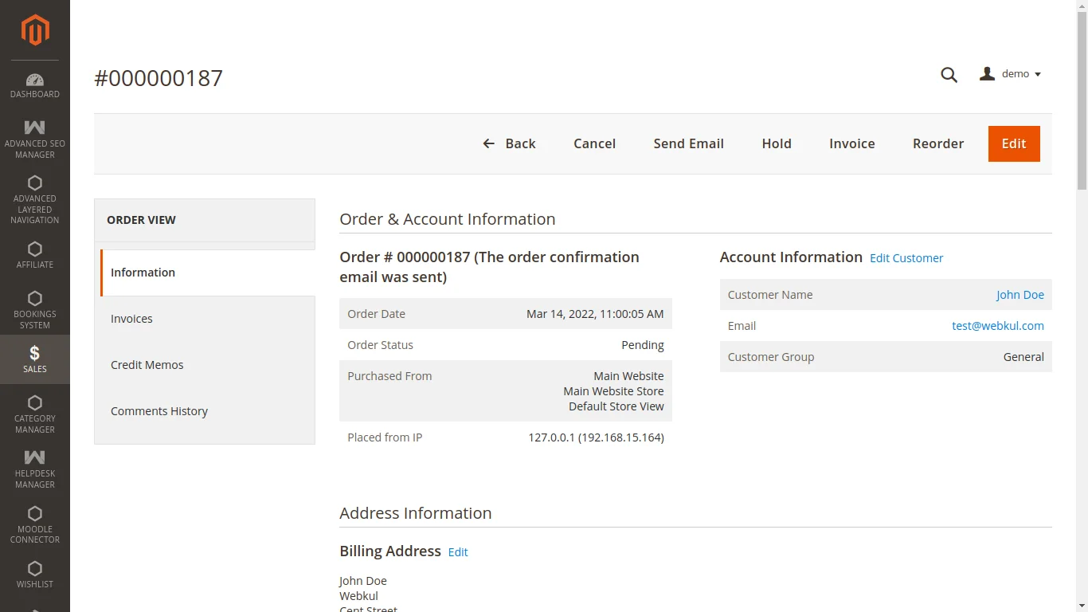Open Advanced Layered Navigation icon
The image size is (1088, 612).
35,183
